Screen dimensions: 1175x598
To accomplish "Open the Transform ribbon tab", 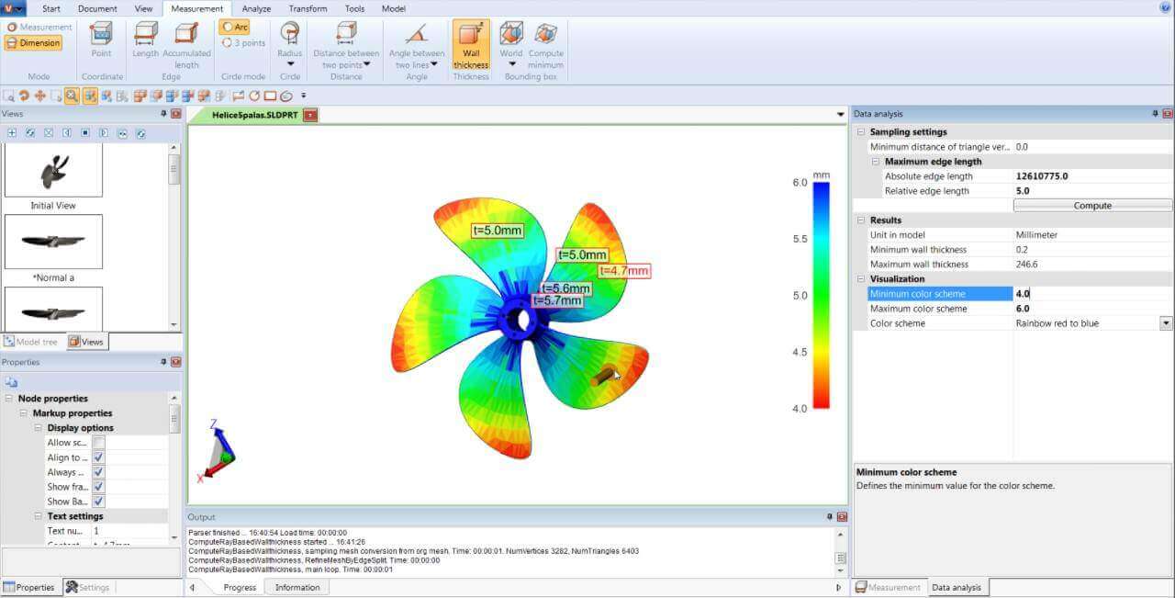I will coord(308,8).
